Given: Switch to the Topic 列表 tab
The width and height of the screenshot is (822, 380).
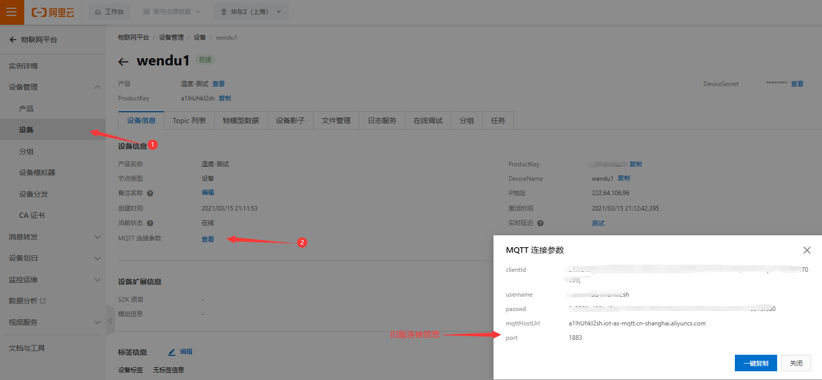Looking at the screenshot, I should [189, 120].
